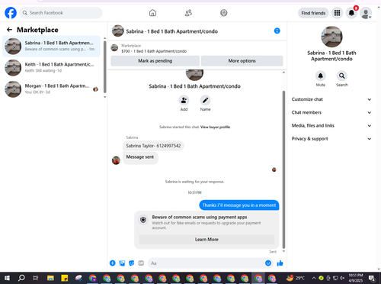Click the Facebook logo
Screen dimensions: 381x284
pos(11,13)
